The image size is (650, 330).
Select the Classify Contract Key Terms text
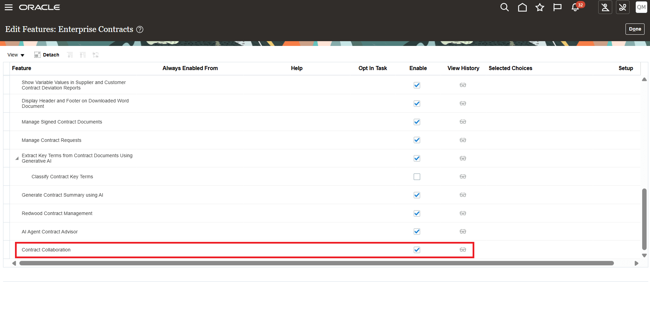[62, 177]
